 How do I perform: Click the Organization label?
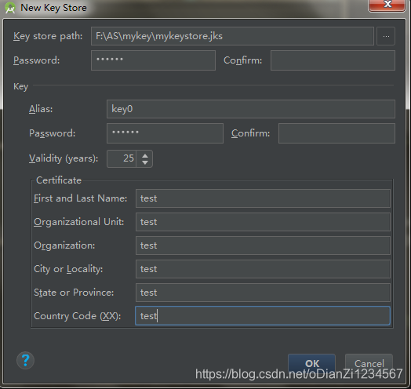[x=64, y=246]
